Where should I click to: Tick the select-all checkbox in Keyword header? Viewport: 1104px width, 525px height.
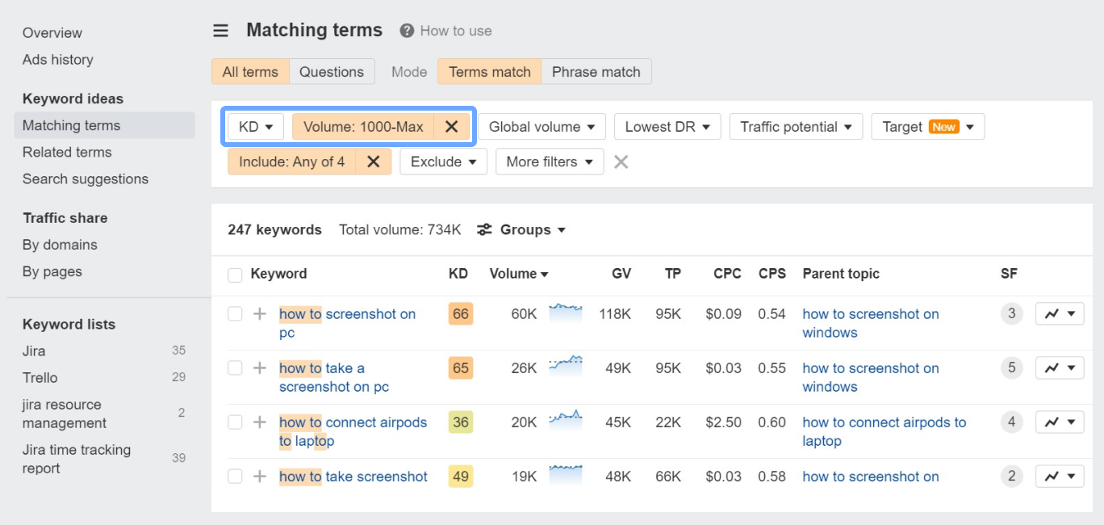235,275
